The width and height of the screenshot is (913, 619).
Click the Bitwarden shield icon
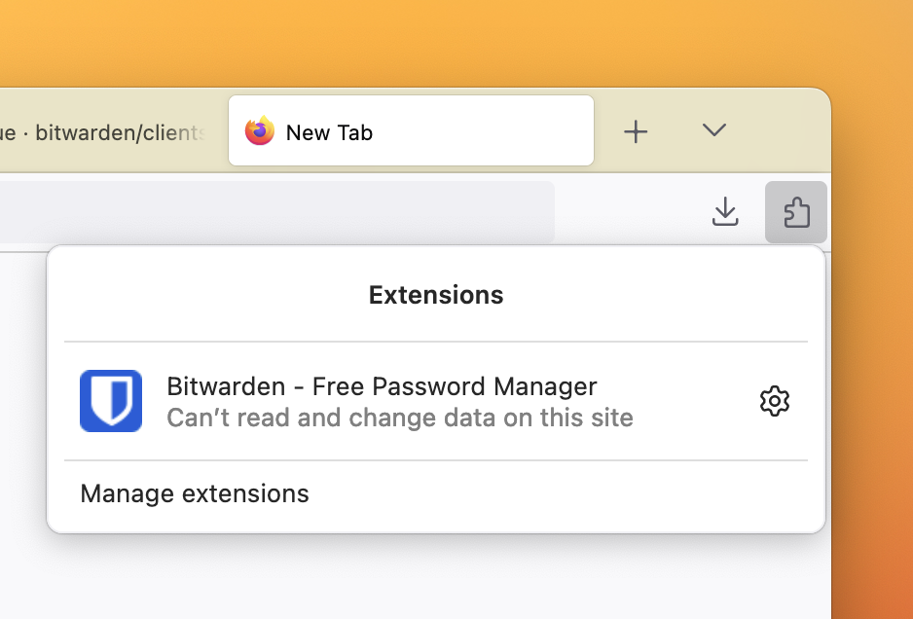(x=111, y=400)
